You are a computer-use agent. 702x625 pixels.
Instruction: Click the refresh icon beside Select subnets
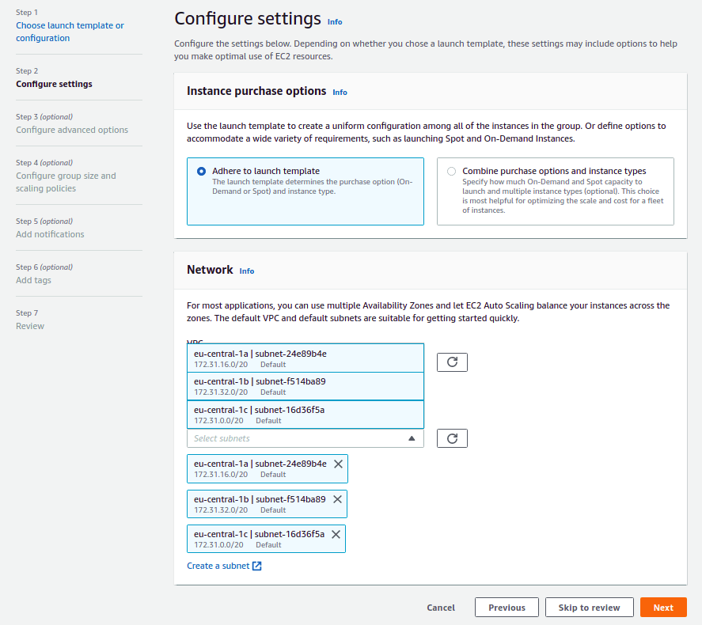tap(452, 438)
